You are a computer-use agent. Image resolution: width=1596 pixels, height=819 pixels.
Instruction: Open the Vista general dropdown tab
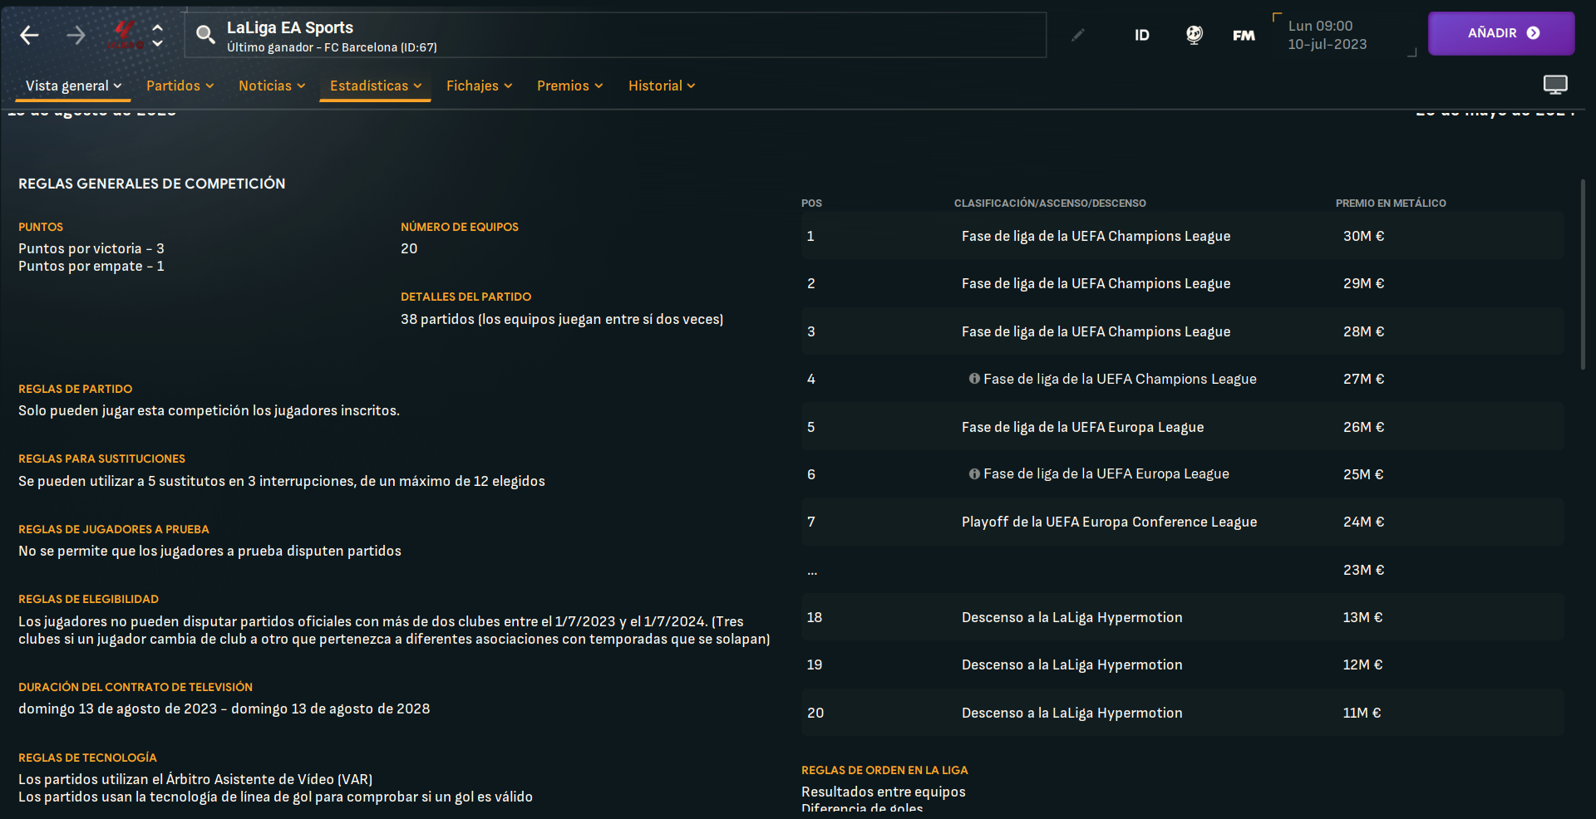73,86
